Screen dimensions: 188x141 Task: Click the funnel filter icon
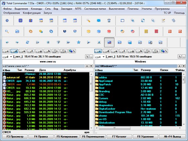[x=58, y=42]
